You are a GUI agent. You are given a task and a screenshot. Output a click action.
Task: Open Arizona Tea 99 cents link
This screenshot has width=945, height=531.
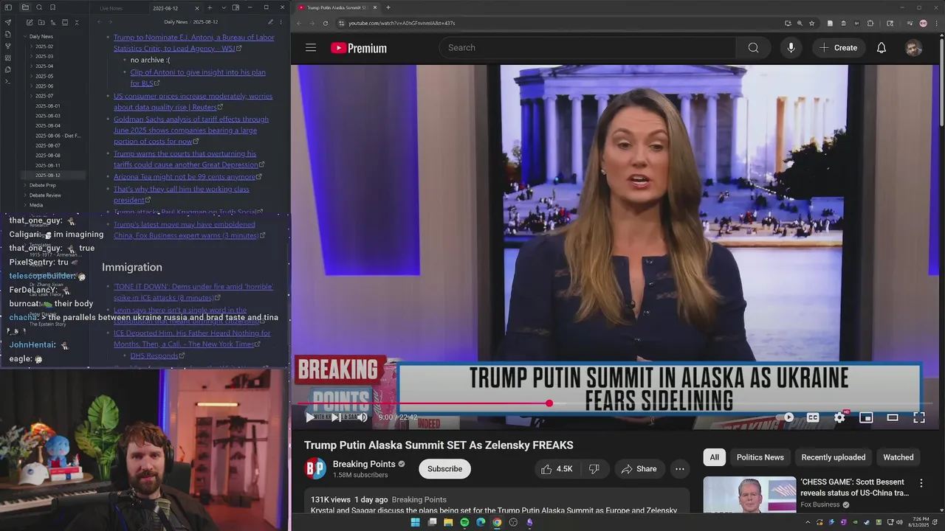point(185,177)
